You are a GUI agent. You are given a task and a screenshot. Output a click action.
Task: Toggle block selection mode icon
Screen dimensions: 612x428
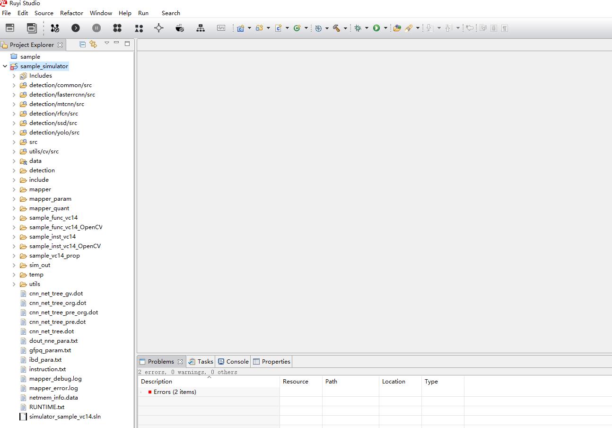(494, 28)
